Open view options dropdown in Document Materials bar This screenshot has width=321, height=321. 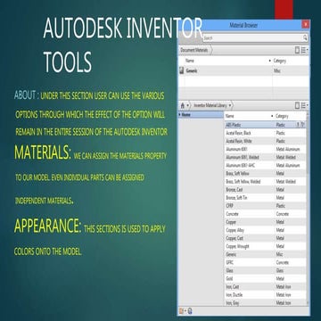point(304,50)
